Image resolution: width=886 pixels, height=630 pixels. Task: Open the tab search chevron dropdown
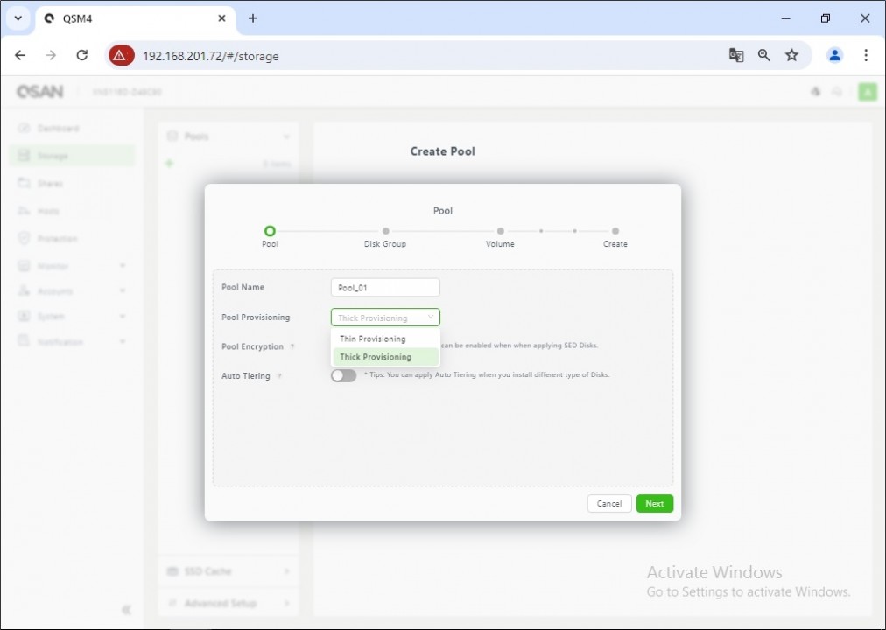coord(18,18)
